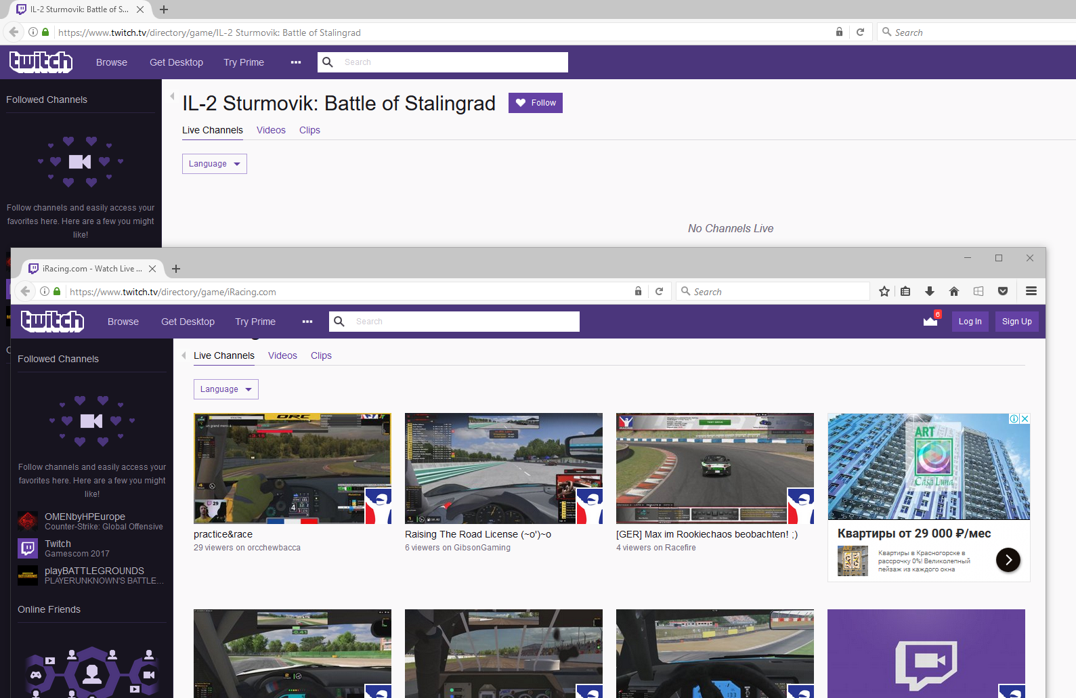This screenshot has height=698, width=1076.
Task: Open the three-dot more menu in iRacing window
Action: click(x=307, y=322)
